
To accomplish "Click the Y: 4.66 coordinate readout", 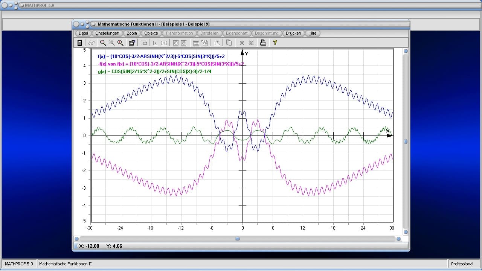I will [x=114, y=246].
